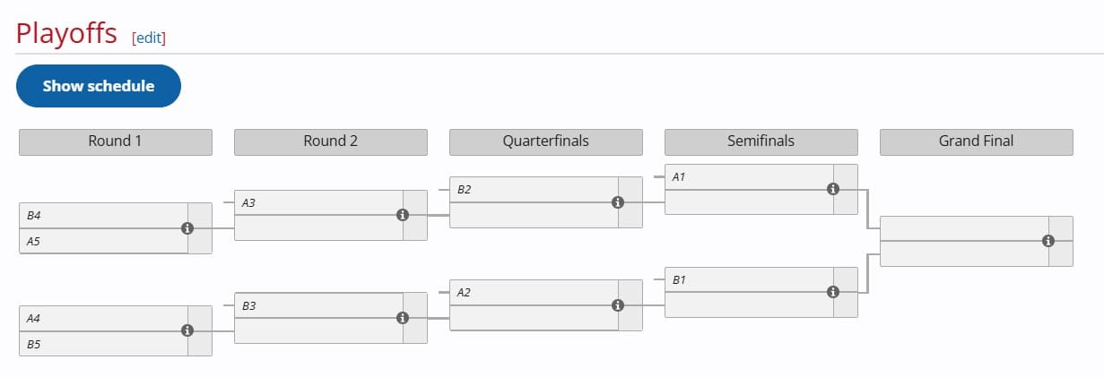Select team slot A5 in Round 1
This screenshot has width=1104, height=377.
pos(103,241)
